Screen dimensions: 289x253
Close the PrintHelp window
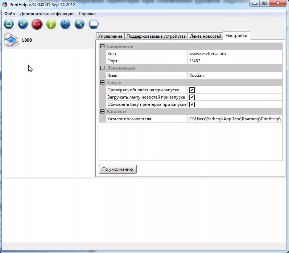point(278,3)
